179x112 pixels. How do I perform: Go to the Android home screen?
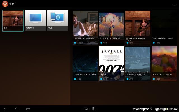coord(17,109)
